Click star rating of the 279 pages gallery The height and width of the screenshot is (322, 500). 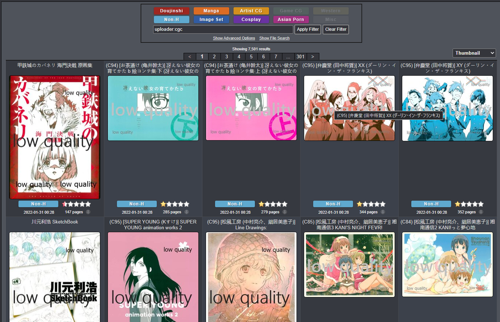(x=273, y=204)
